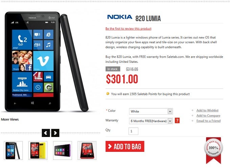Screen dimensions: 230x168
Task: Select the purple Lumia landscape thumbnail
Action: [x=63, y=150]
